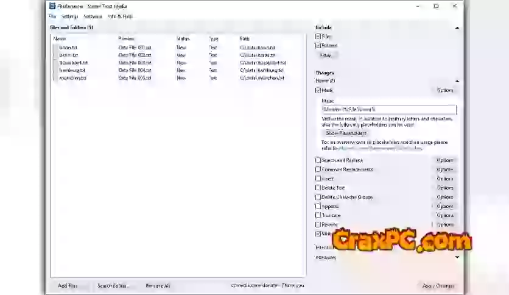The image size is (509, 295).
Task: Click the path C:\data\münchen.txt
Action: (x=262, y=78)
